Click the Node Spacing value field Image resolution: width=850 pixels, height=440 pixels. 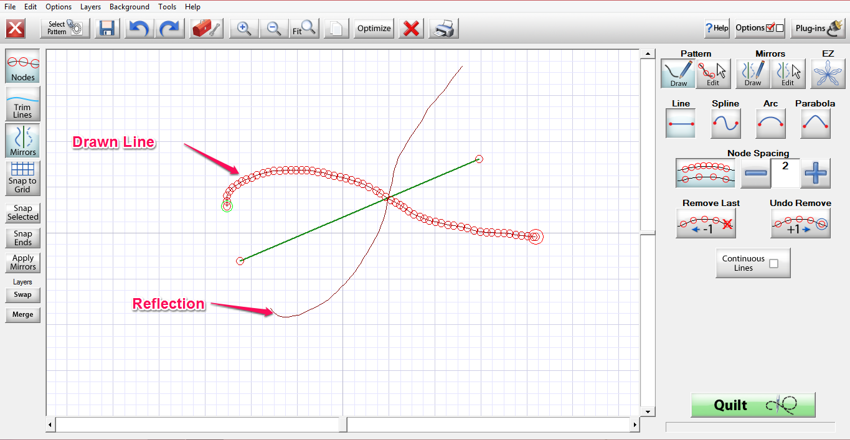point(785,173)
